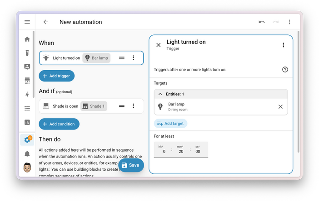Click the sidebar scrollbar

(x=34, y=64)
